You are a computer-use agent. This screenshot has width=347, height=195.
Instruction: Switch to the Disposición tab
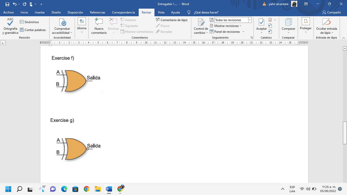point(75,12)
